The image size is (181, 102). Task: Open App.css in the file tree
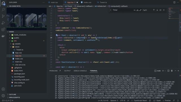tap(18, 53)
